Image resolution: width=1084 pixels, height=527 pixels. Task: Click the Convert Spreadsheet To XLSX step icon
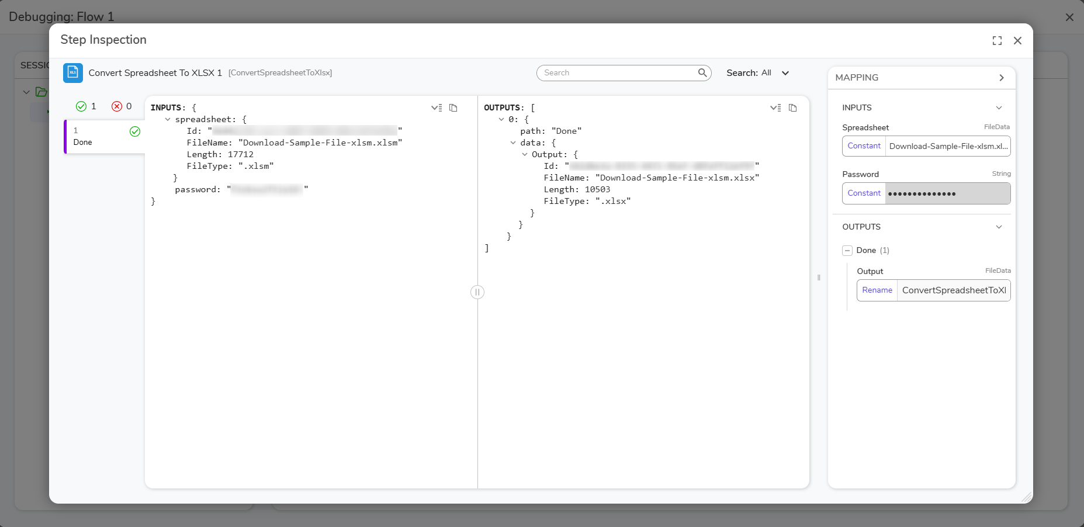tap(73, 73)
